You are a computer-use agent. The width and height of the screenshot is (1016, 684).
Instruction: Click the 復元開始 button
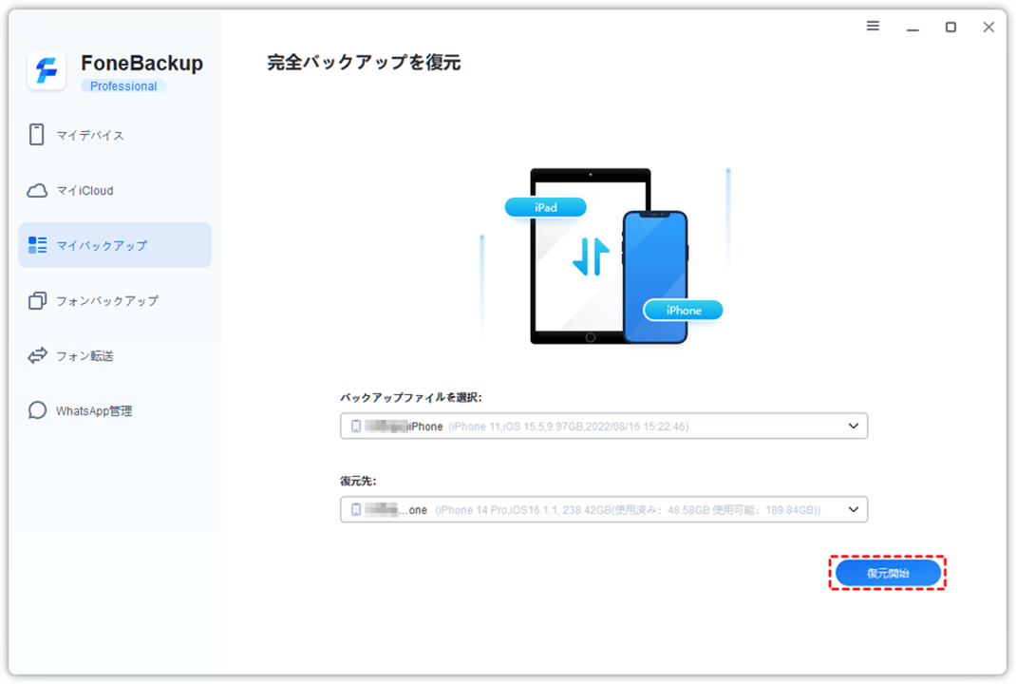click(888, 573)
